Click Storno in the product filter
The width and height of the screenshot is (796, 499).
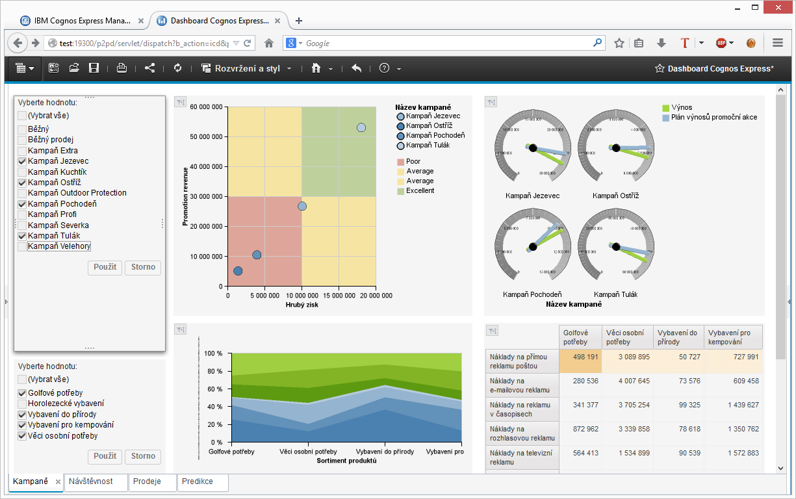point(143,456)
